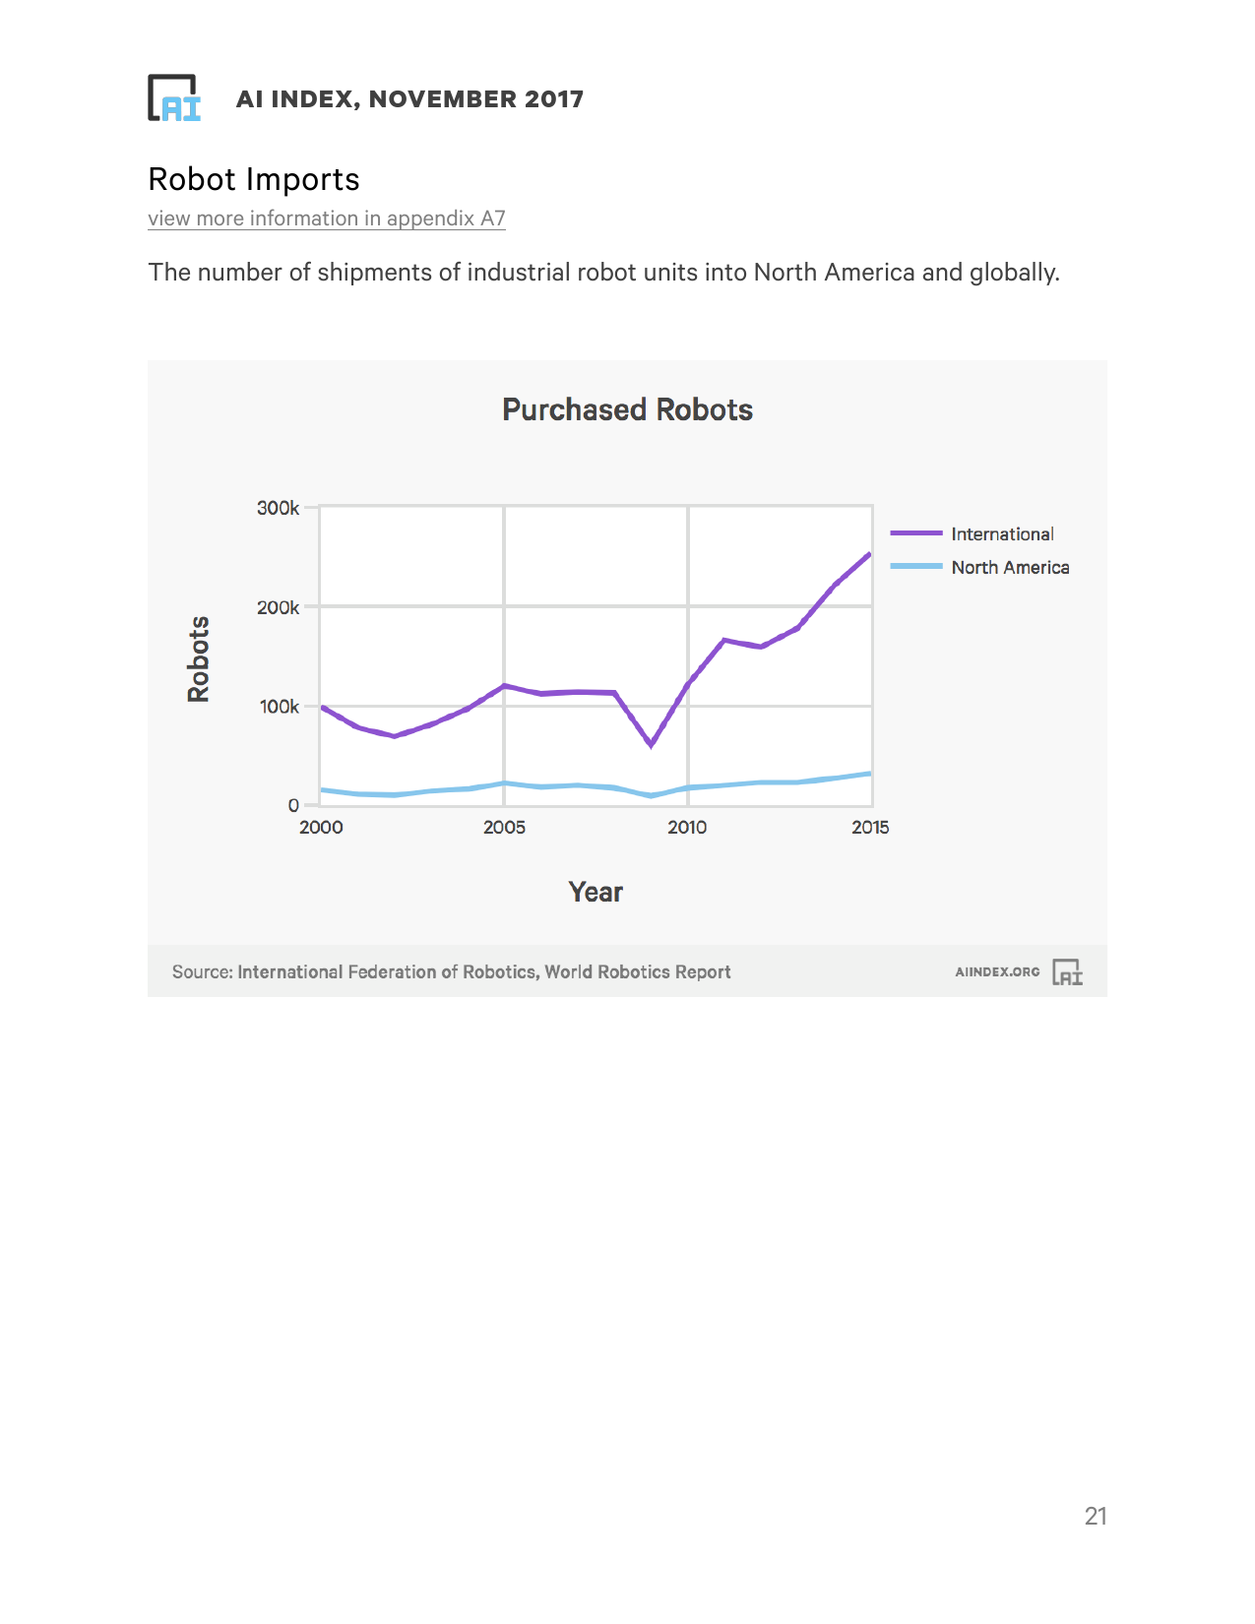This screenshot has height=1624, width=1255.
Task: Click the AI INDEX, NOVEMBER 2017 header text
Action: tap(409, 99)
